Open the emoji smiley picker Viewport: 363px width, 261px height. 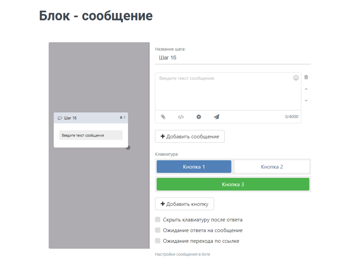pyautogui.click(x=296, y=78)
